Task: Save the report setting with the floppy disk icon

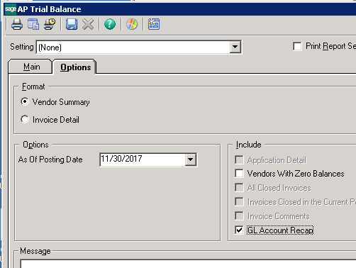Action: click(x=72, y=24)
